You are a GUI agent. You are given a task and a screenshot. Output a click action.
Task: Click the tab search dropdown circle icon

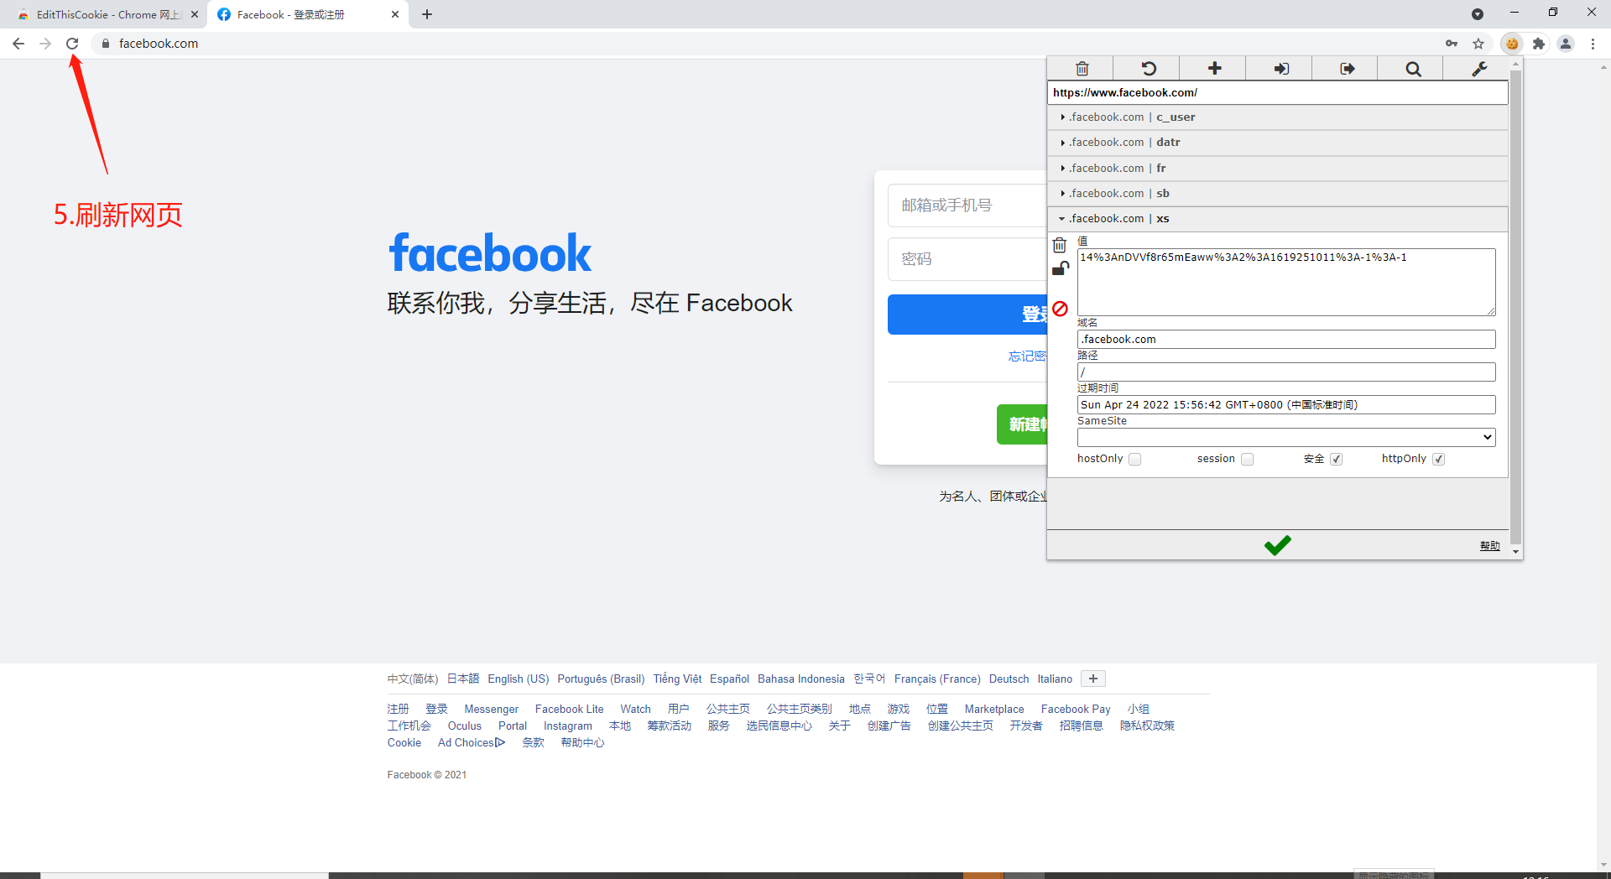[x=1478, y=14]
